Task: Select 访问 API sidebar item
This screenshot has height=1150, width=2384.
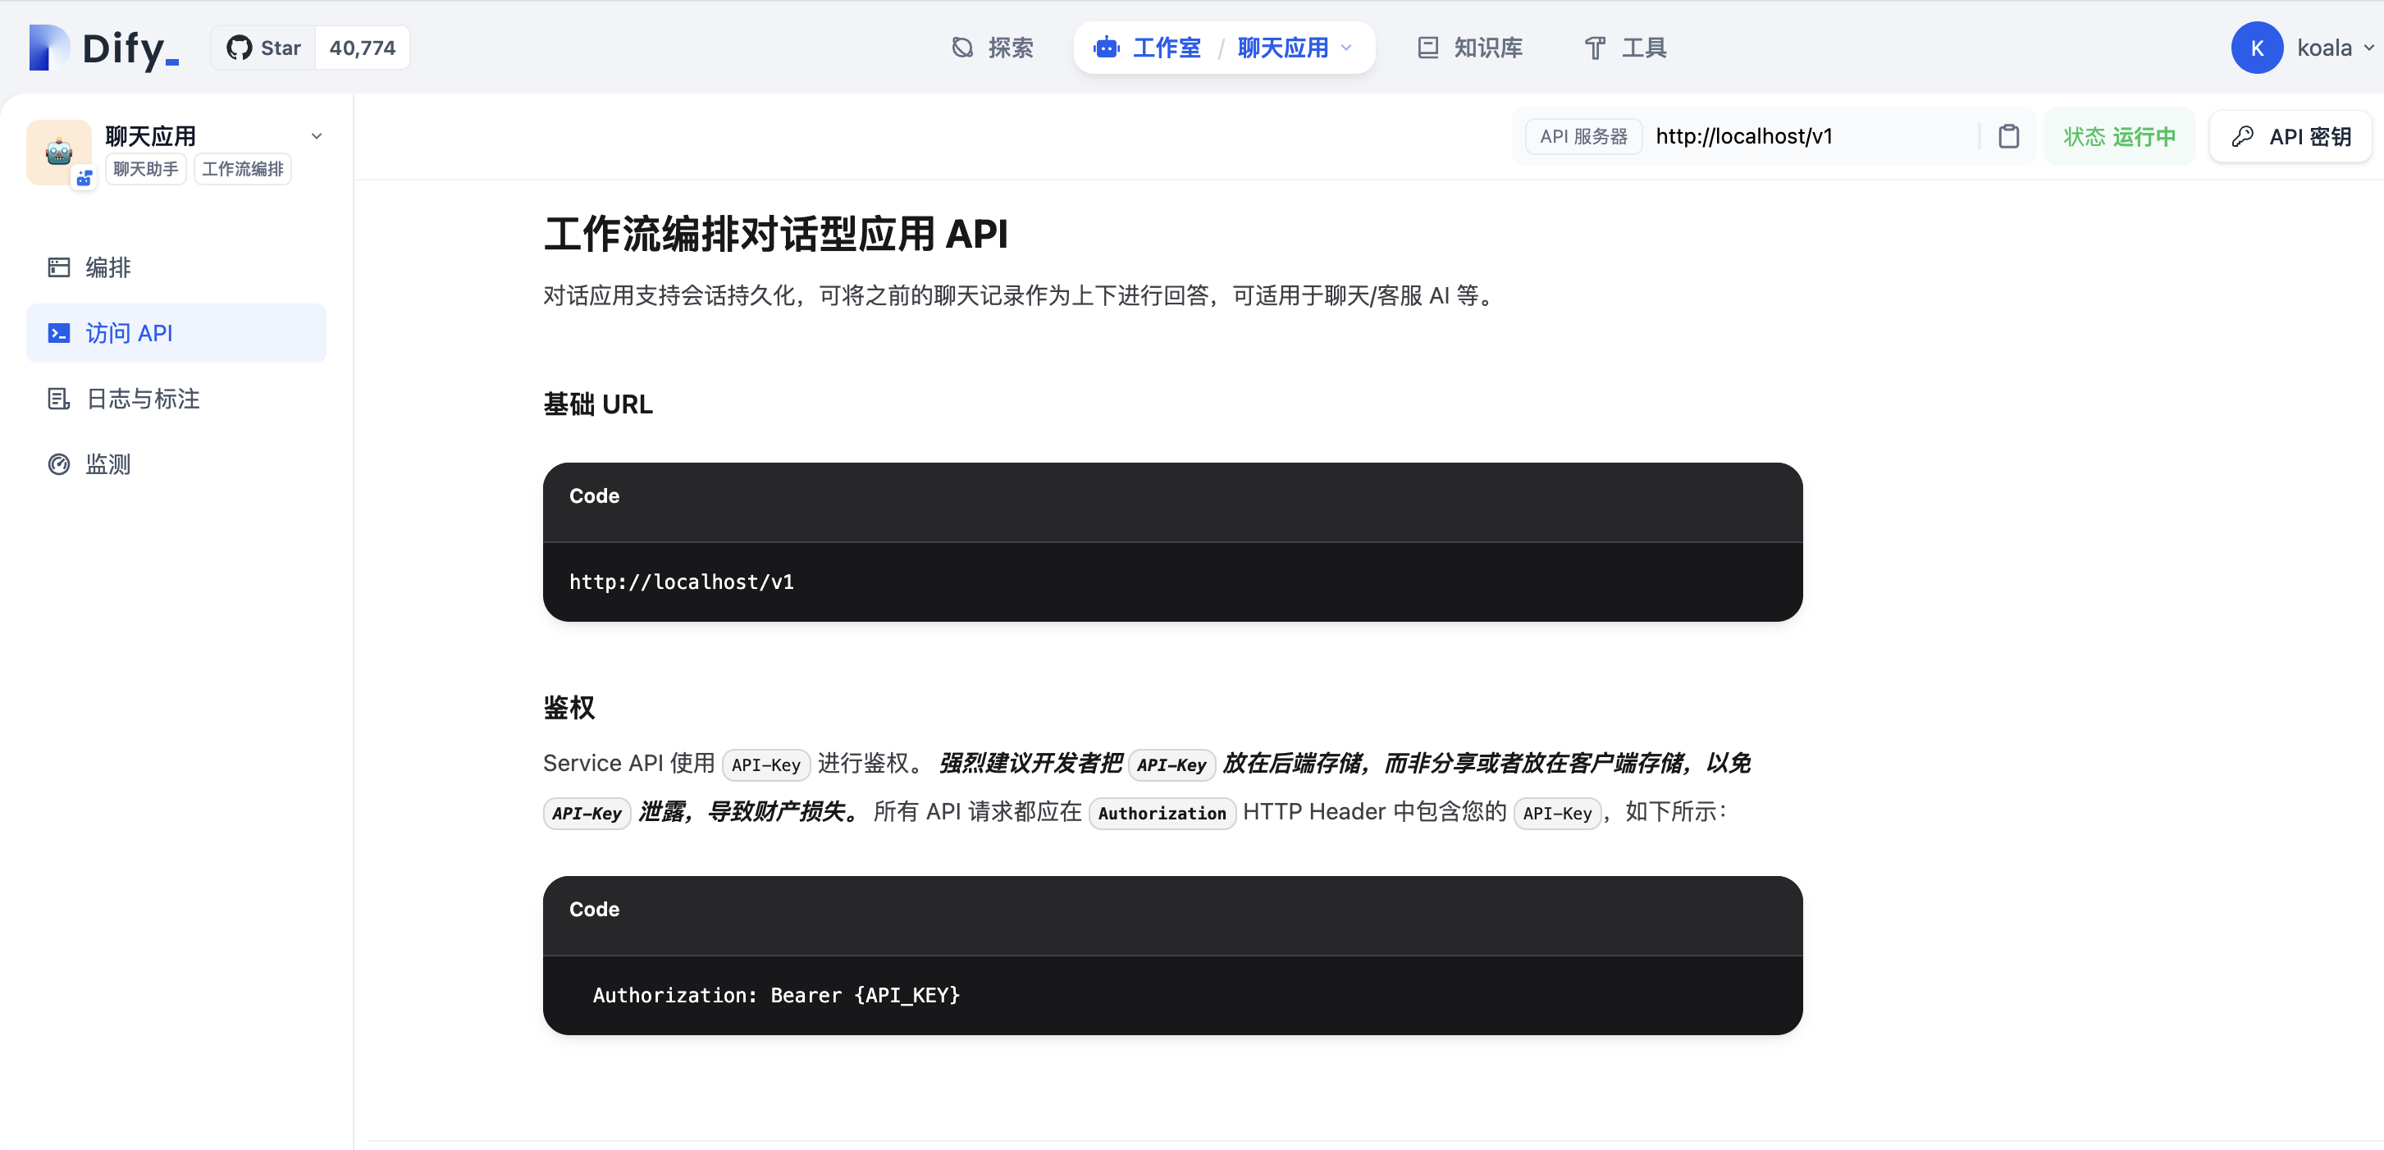Action: [129, 333]
